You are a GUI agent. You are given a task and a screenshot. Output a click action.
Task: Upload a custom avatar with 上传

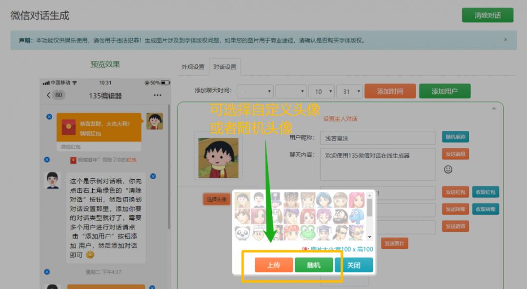(274, 265)
